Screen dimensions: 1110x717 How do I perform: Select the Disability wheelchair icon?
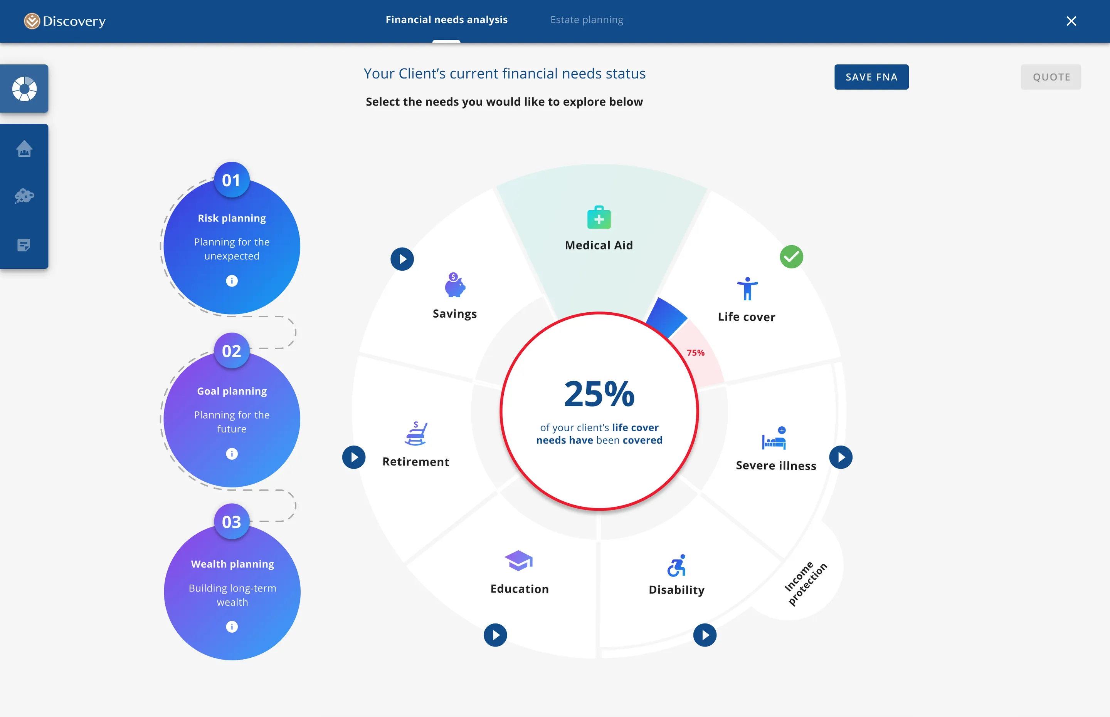677,565
